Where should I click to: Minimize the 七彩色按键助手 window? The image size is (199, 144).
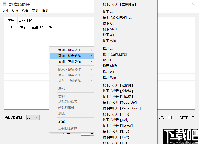click(169, 4)
